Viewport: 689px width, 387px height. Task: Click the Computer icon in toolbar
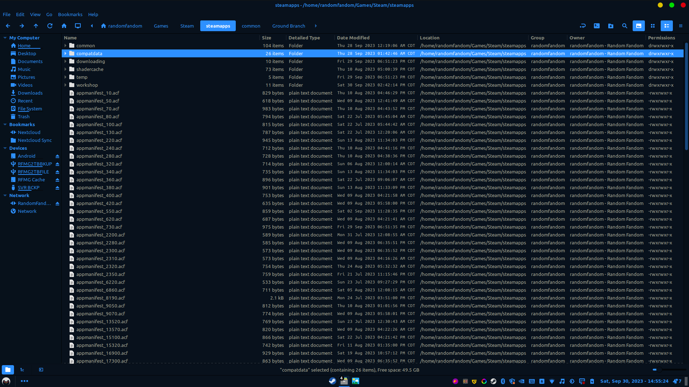click(x=78, y=26)
